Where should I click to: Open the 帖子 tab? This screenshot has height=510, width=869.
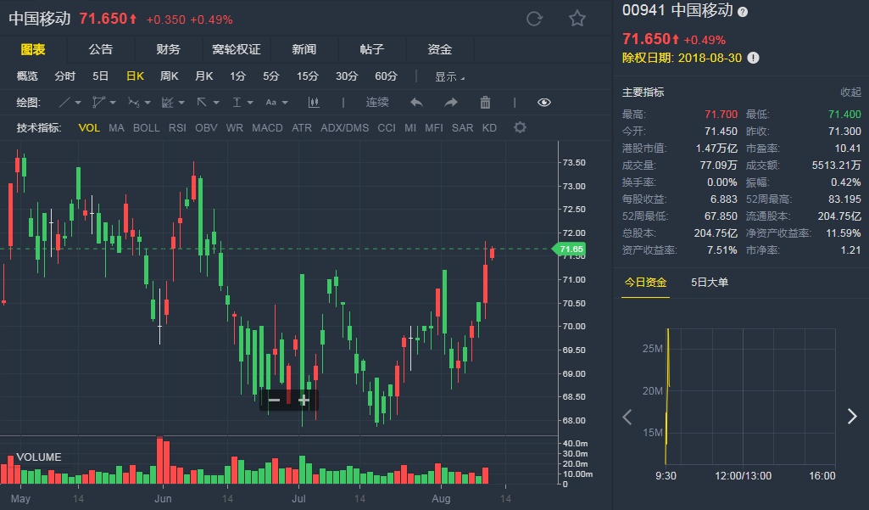coord(371,49)
